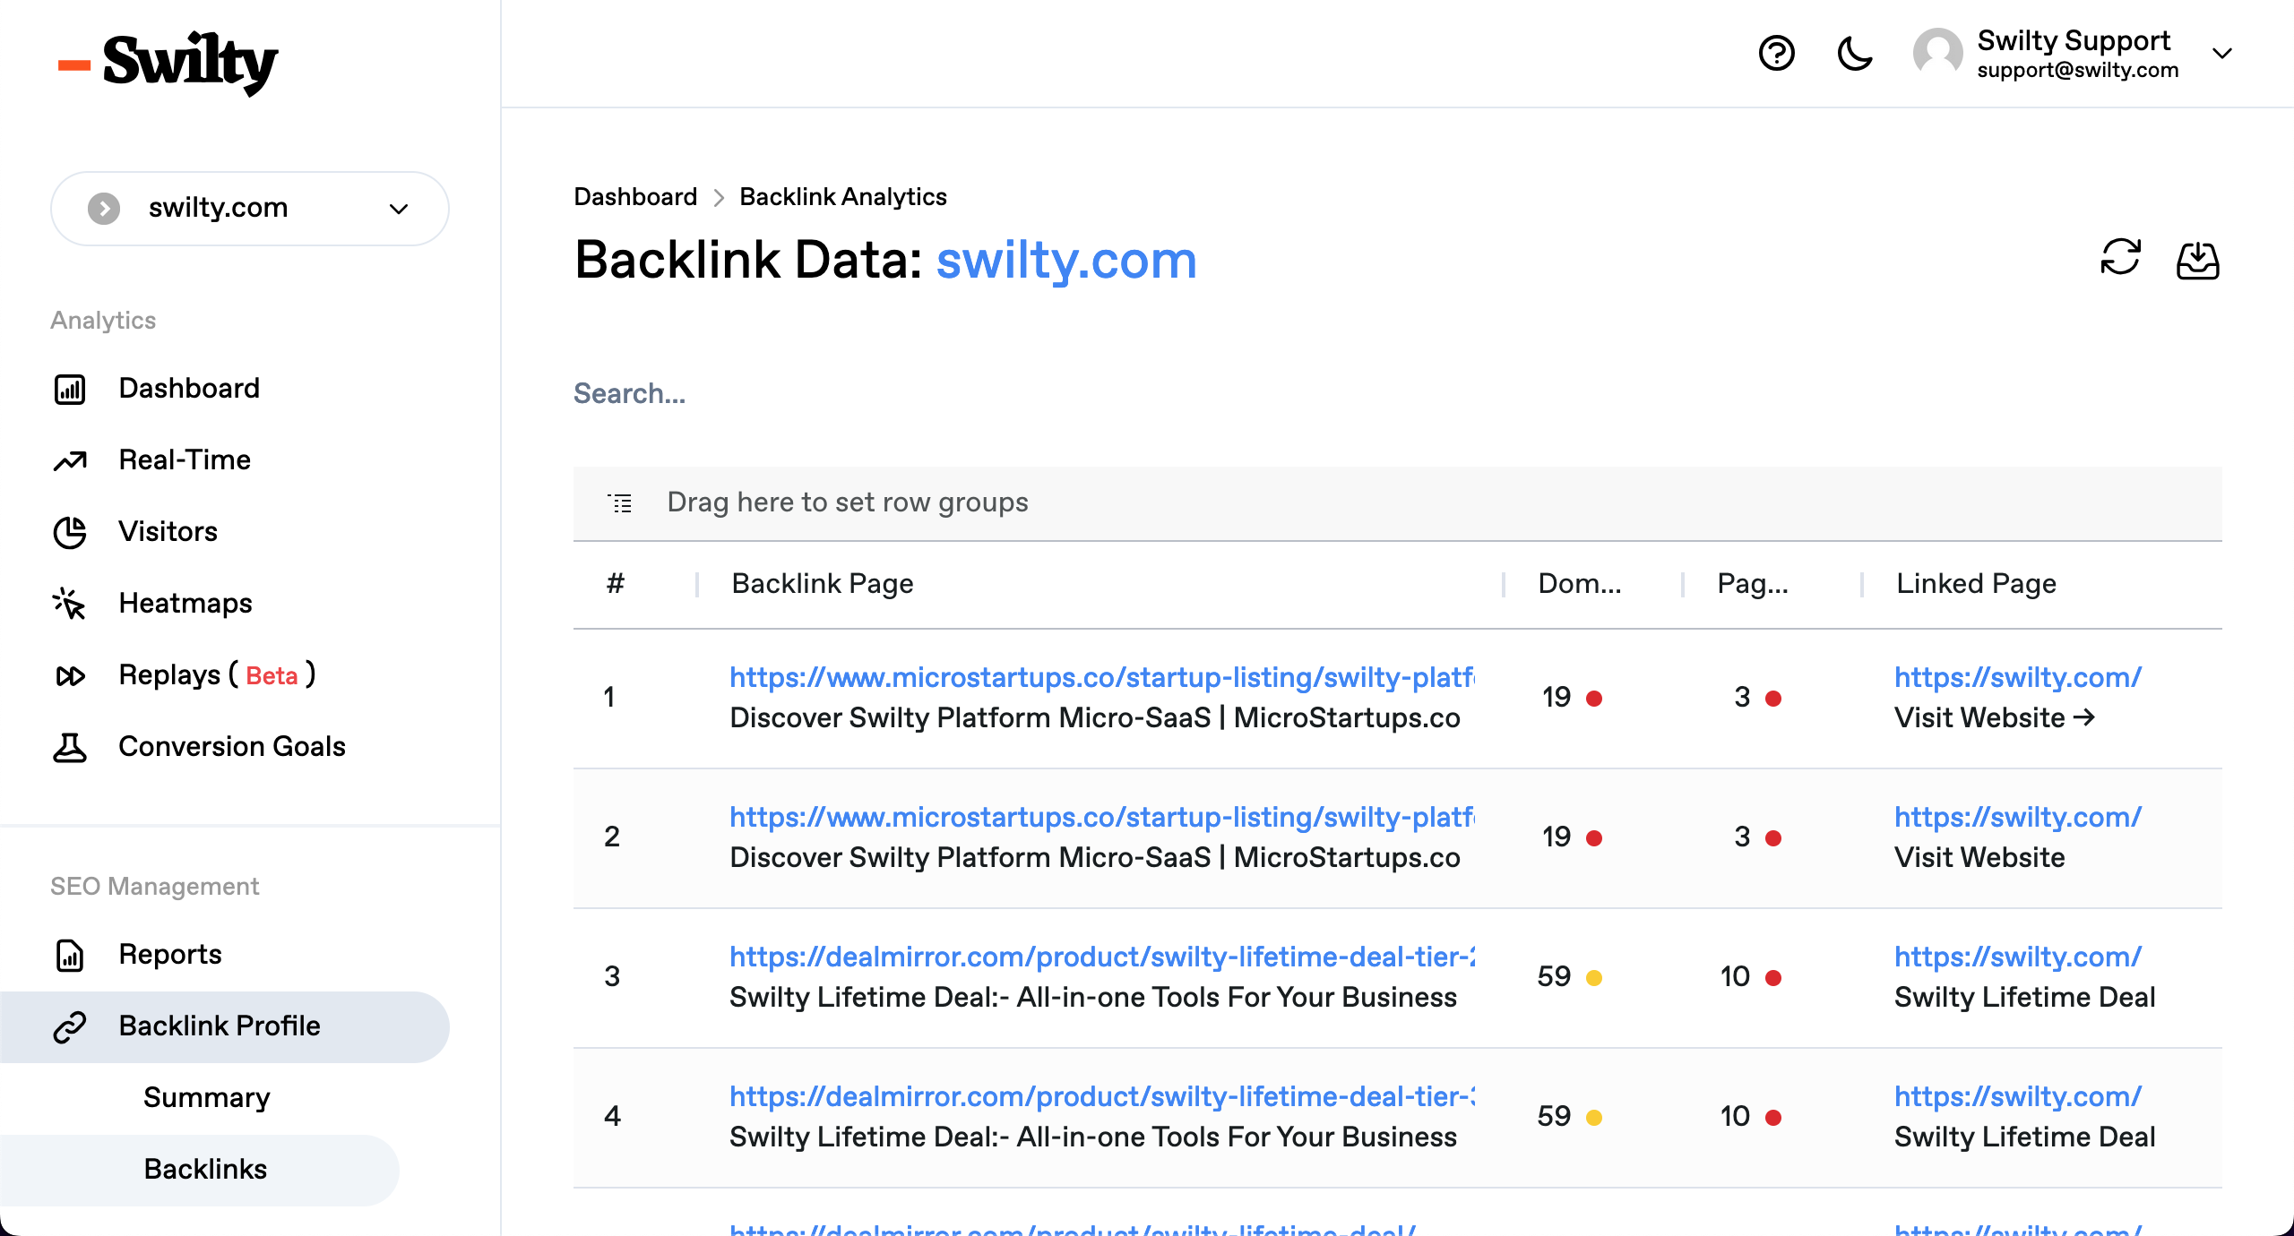Open Heatmaps in the sidebar
This screenshot has height=1236, width=2294.
tap(185, 604)
